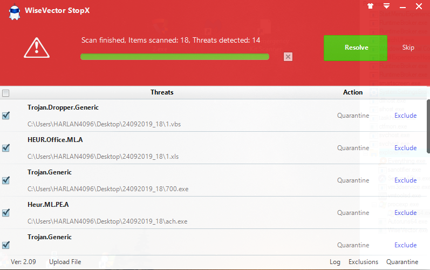Click the threat list vertical scrollbar
This screenshot has height=270, width=430.
tap(428, 126)
